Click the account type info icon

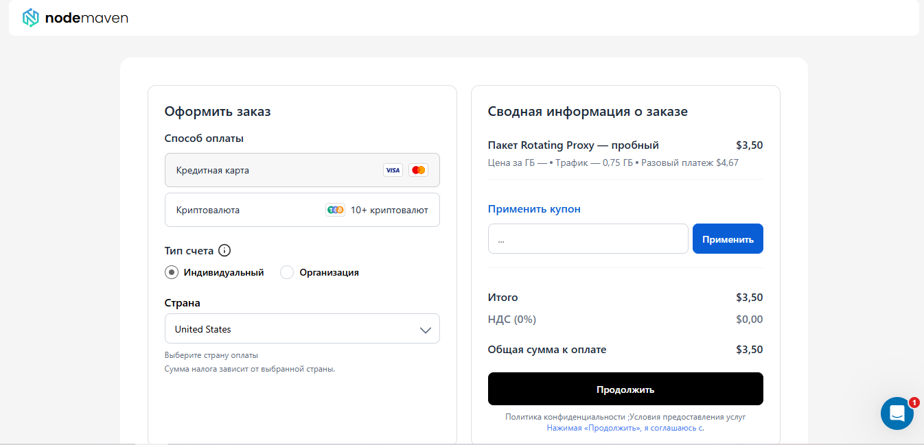click(x=224, y=250)
